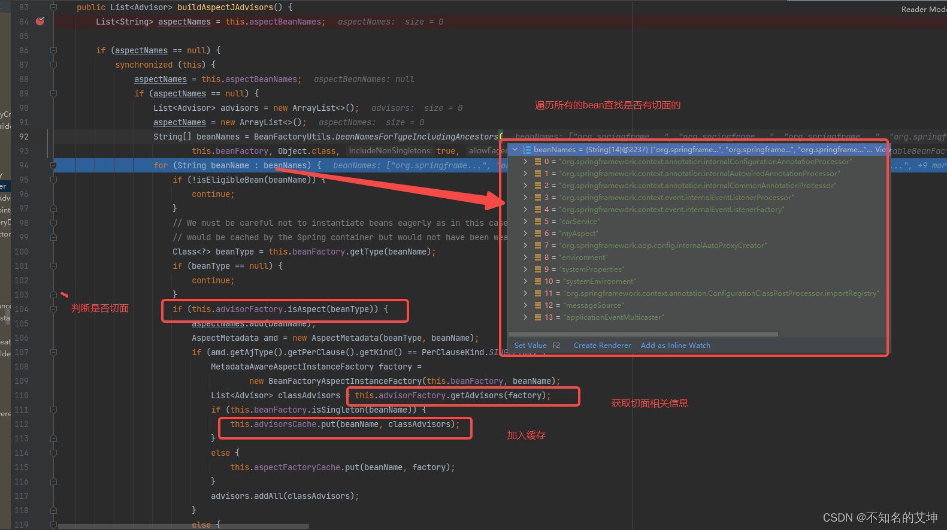This screenshot has height=530, width=947.
Task: Expand element 13 applicationEventMulticaster chevron
Action: click(x=525, y=317)
